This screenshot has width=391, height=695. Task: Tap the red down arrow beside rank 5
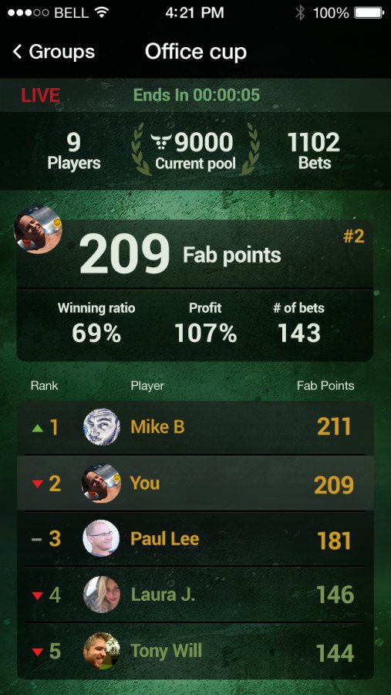[x=38, y=652]
